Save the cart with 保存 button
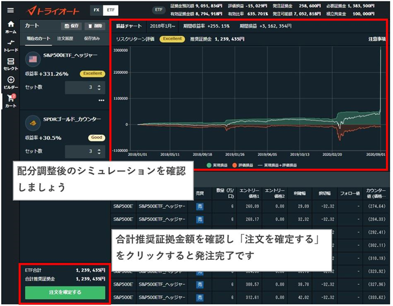 tap(72, 26)
